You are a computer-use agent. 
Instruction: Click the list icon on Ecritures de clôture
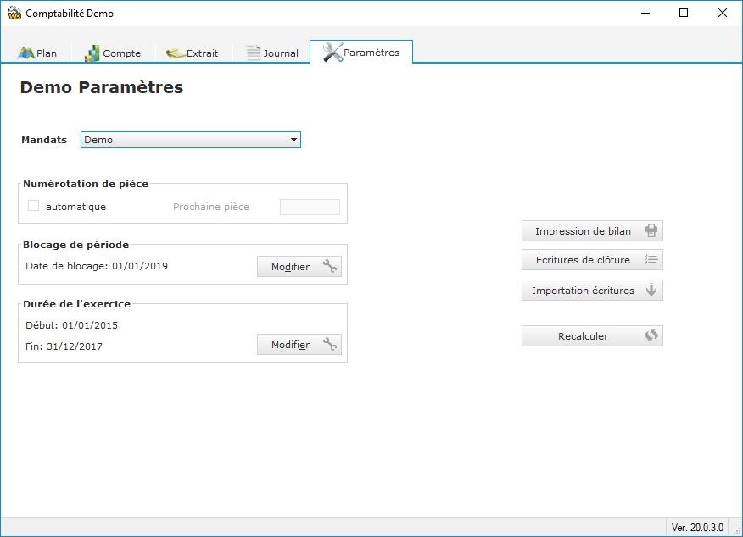[x=651, y=259]
